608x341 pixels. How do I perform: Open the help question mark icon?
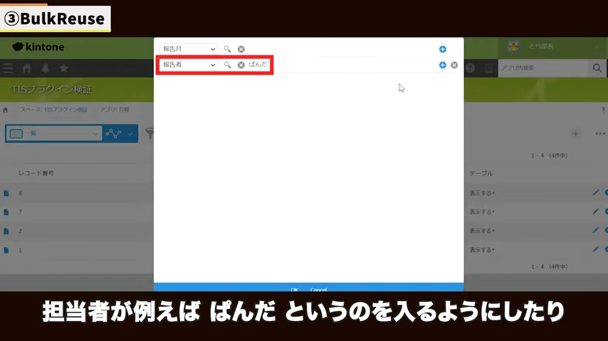point(471,68)
